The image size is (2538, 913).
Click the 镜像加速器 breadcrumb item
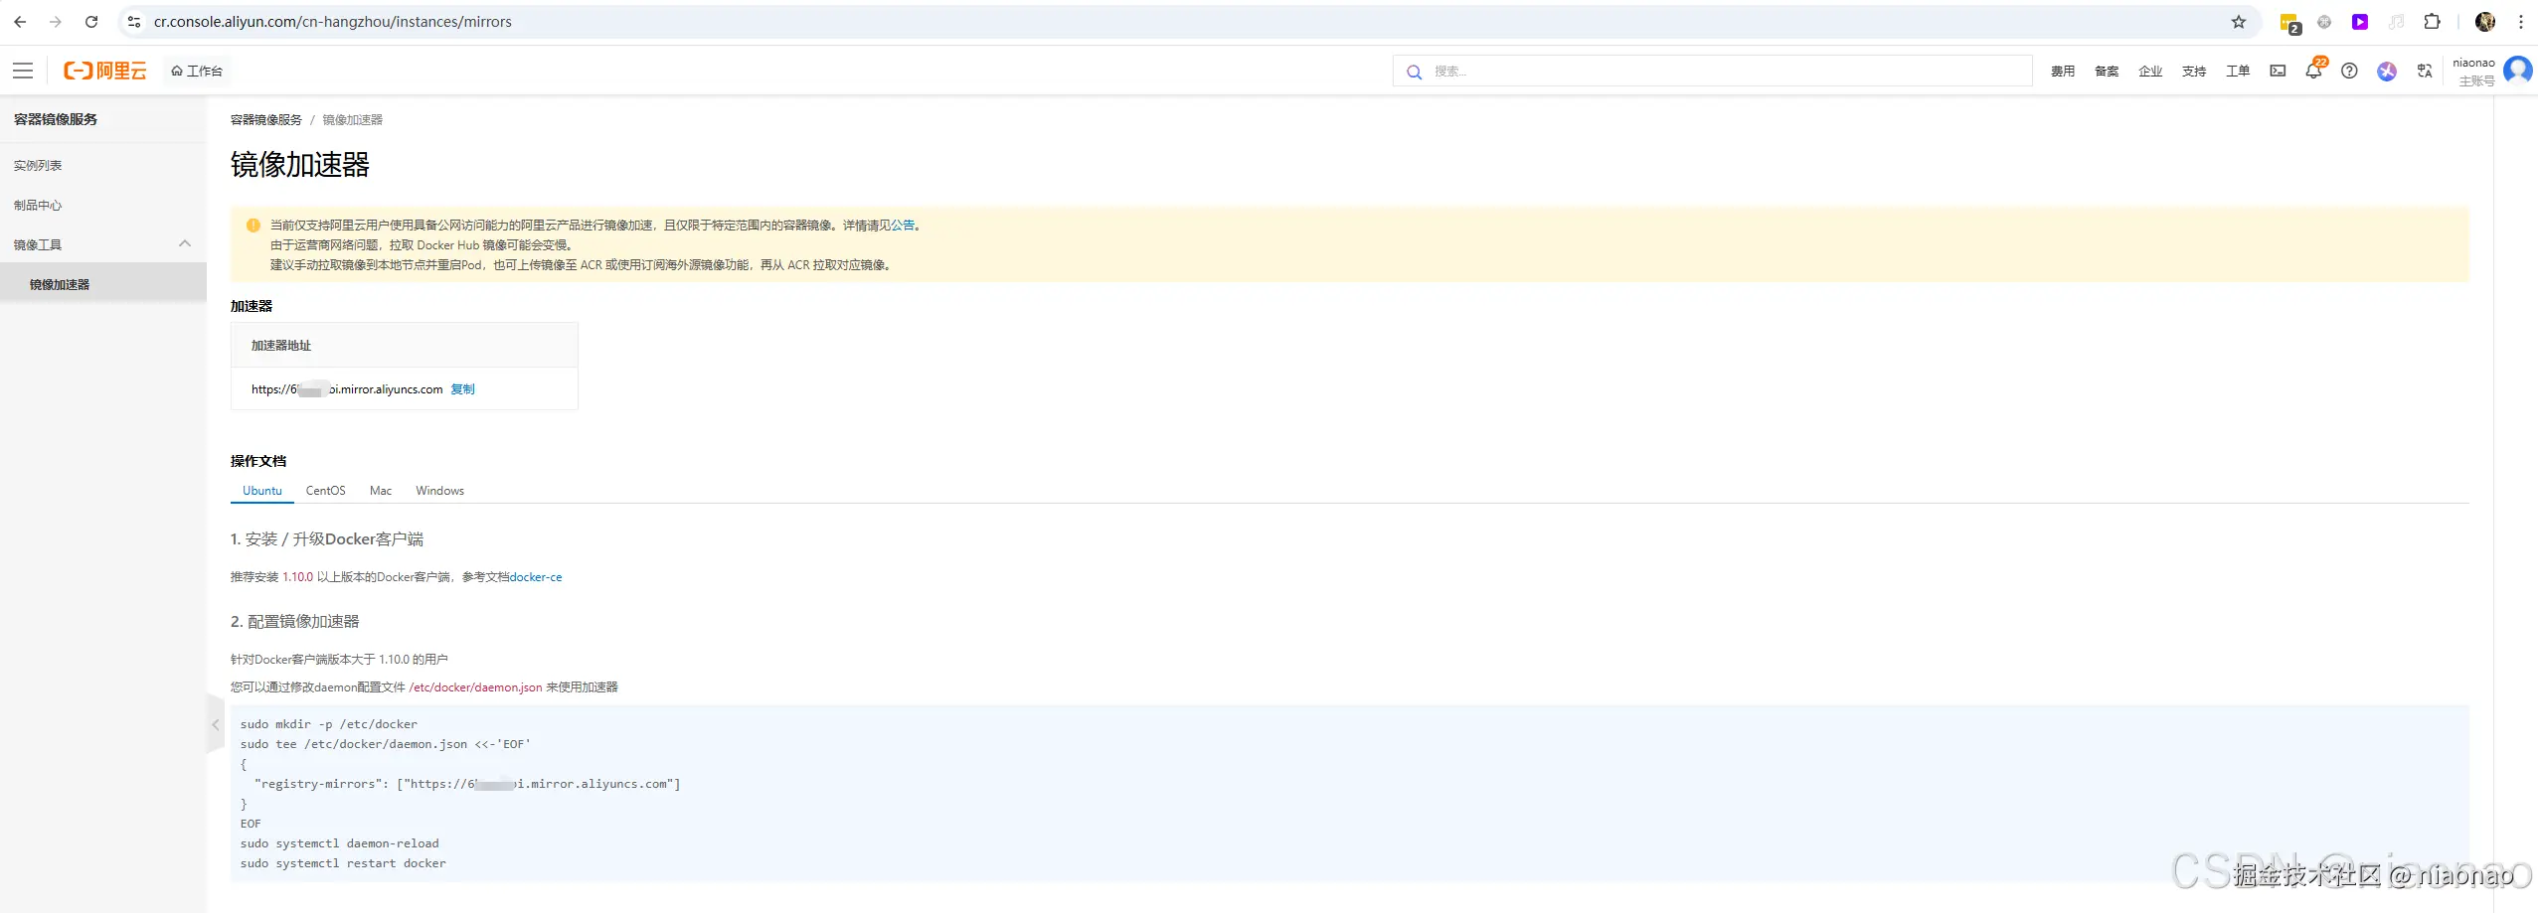(x=352, y=120)
